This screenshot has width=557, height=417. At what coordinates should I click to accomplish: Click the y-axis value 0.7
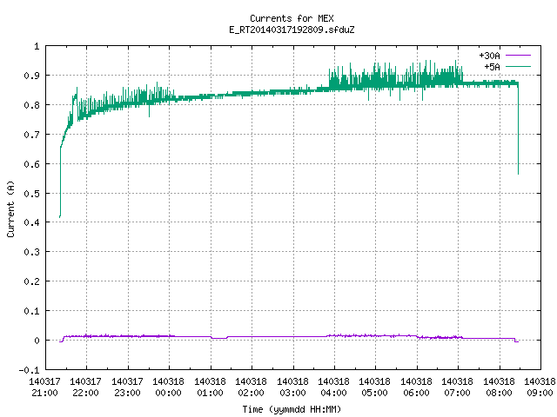pos(31,135)
